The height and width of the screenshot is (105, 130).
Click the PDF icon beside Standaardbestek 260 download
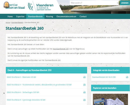(127, 77)
